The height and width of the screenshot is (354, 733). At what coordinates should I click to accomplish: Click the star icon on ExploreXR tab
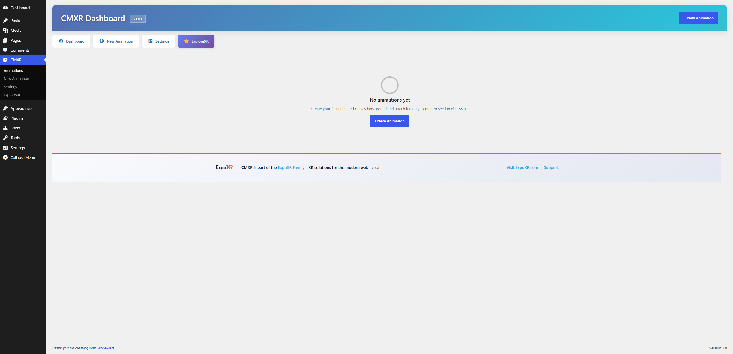pyautogui.click(x=186, y=41)
